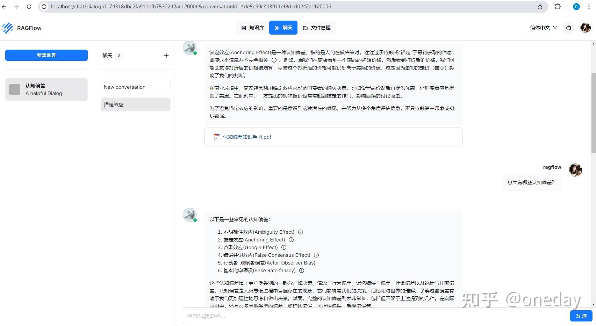Click the RAGFlow logo icon
The width and height of the screenshot is (596, 326).
pos(7,28)
